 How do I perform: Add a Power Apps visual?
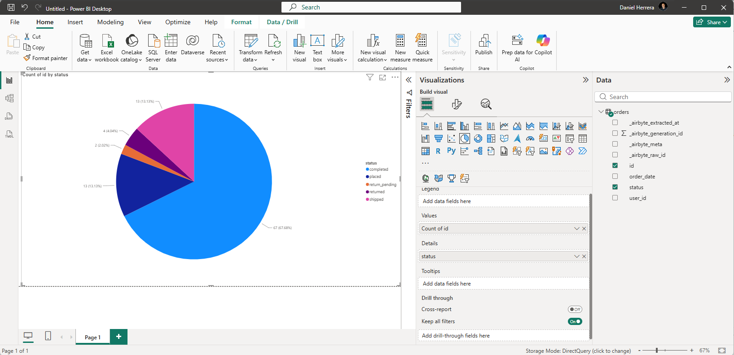570,151
